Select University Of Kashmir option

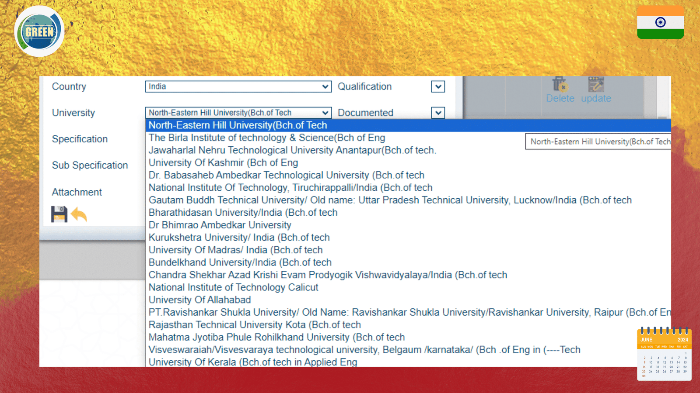pos(223,163)
